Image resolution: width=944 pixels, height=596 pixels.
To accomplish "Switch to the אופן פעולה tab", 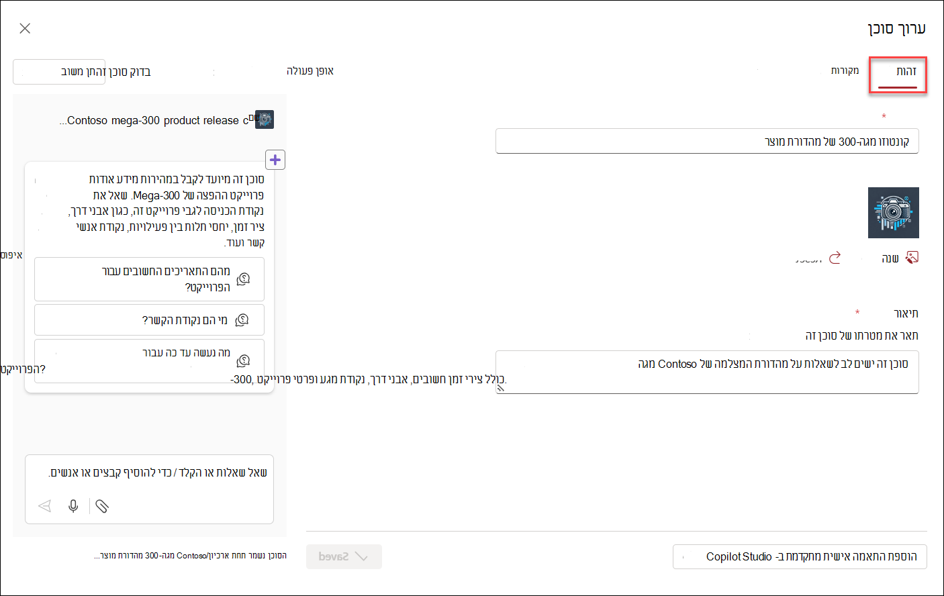I will tap(310, 70).
